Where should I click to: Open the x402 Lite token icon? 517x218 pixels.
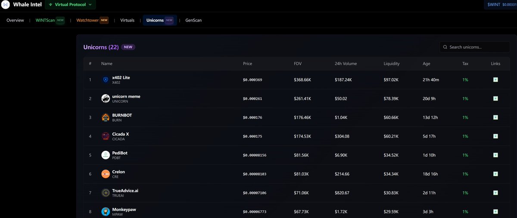point(106,80)
